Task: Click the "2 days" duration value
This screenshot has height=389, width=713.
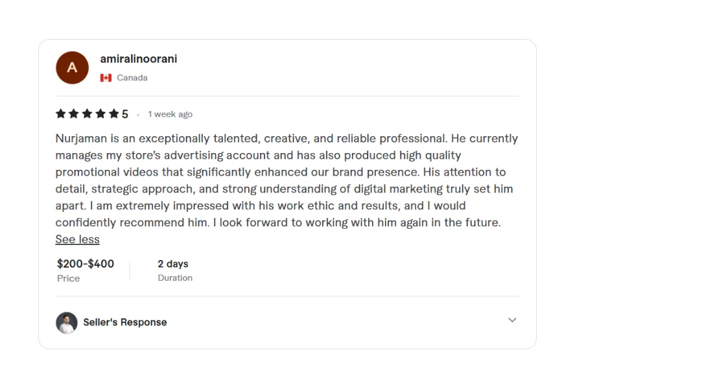Action: (x=173, y=264)
